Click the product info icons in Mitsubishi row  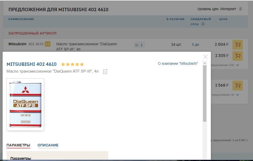[x=139, y=45]
